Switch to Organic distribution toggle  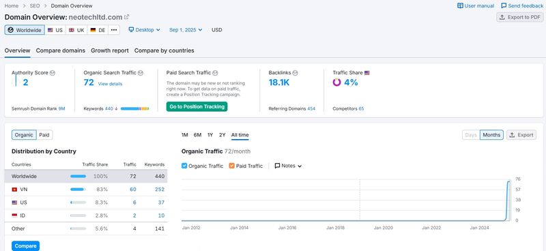coord(24,135)
